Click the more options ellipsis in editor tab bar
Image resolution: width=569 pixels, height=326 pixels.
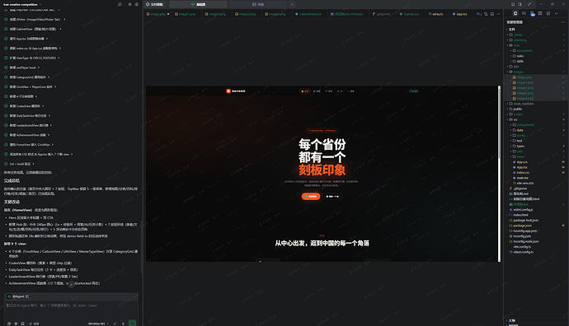(498, 14)
